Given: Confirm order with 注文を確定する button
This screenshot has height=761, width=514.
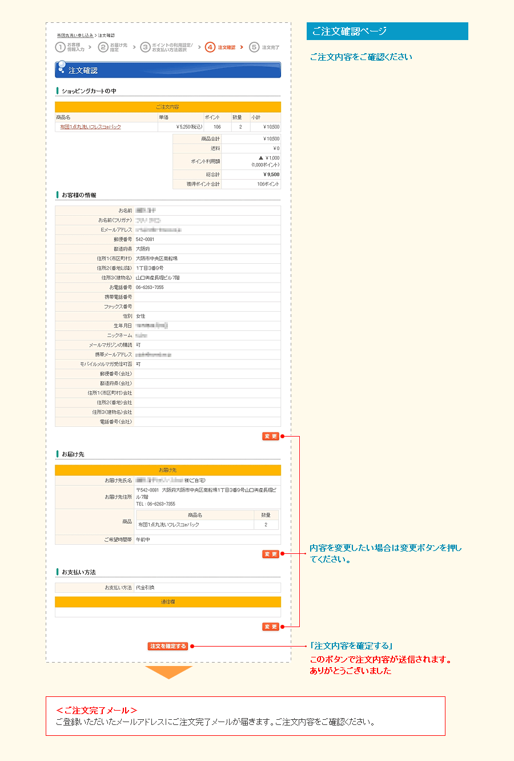Looking at the screenshot, I should coord(168,646).
